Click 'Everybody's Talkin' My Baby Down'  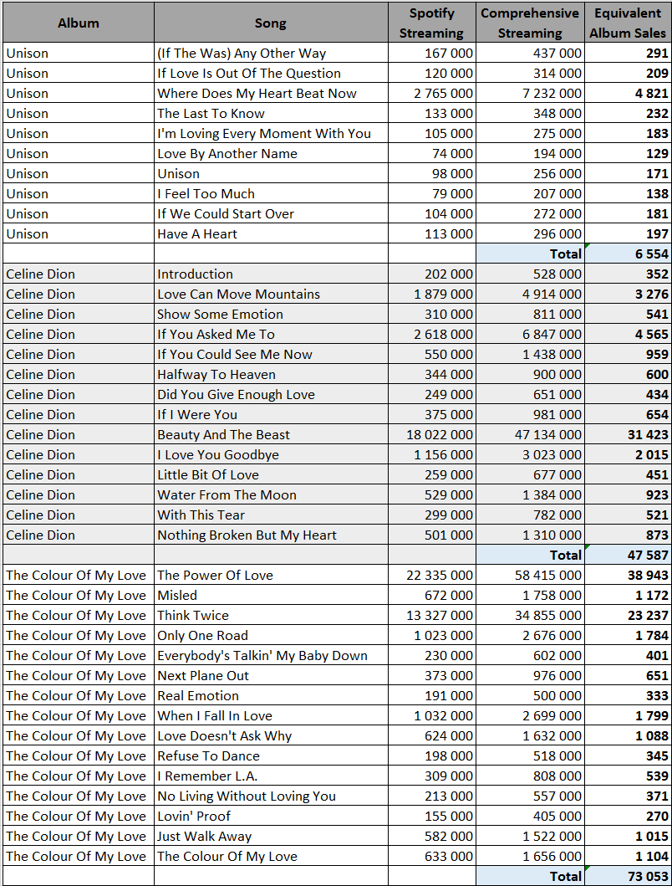tap(271, 655)
